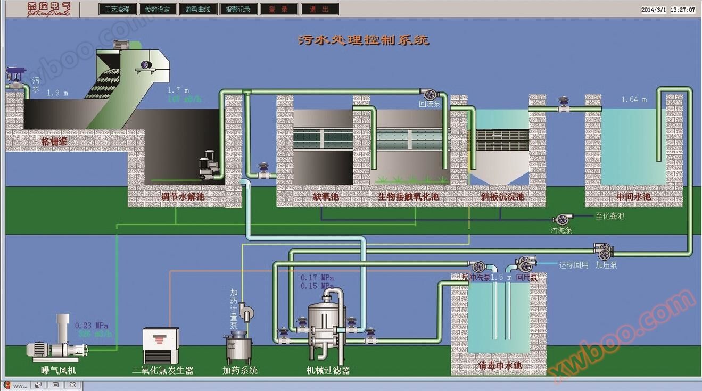Select the 机械过滤器 mechanical filter tank
Screen dimensions: 702x391
click(326, 325)
